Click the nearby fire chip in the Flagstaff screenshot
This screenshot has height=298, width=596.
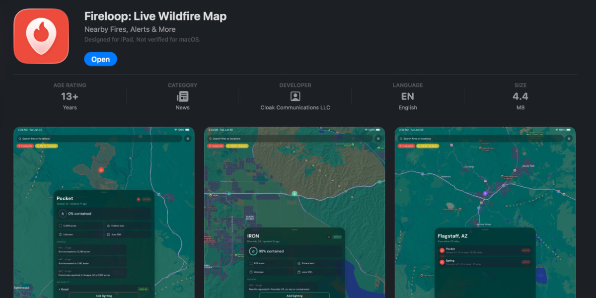click(406, 146)
